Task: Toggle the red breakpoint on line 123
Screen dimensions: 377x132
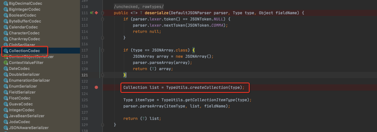Action: [96, 88]
